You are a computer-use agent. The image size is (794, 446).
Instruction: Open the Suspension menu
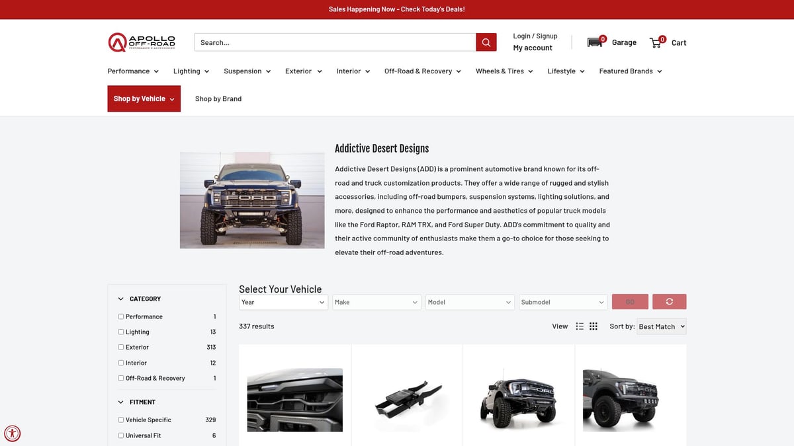click(x=247, y=71)
